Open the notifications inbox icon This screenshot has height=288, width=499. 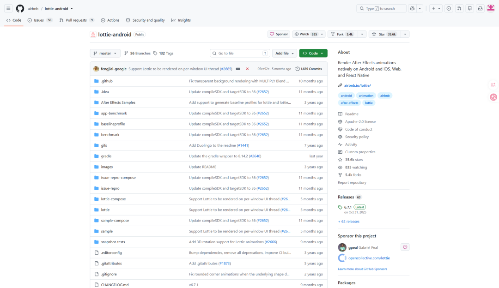(480, 9)
